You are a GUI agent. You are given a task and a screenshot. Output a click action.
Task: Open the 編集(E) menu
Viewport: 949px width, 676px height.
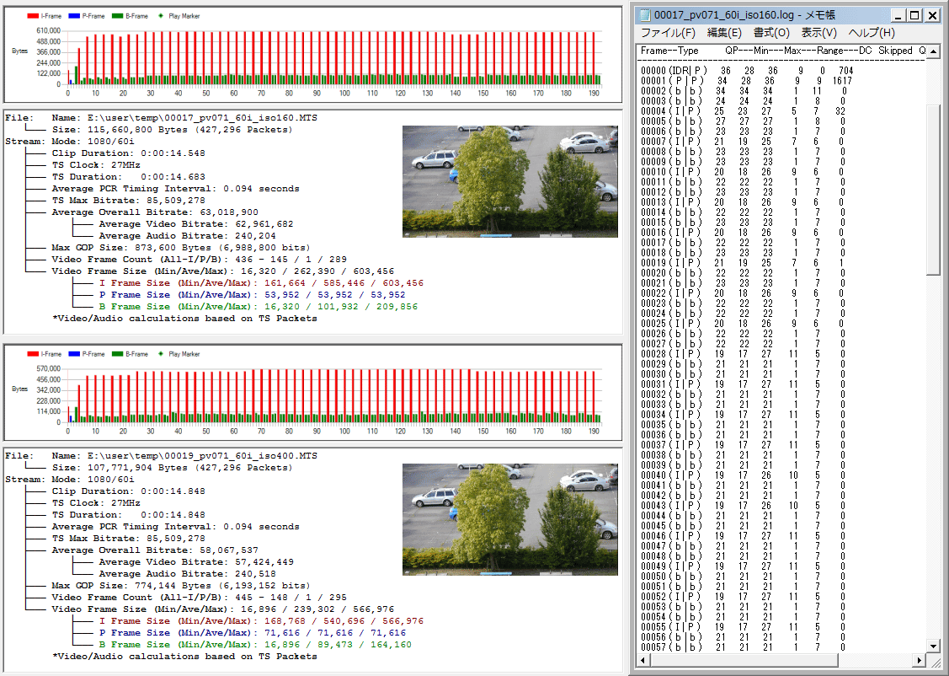click(x=724, y=33)
